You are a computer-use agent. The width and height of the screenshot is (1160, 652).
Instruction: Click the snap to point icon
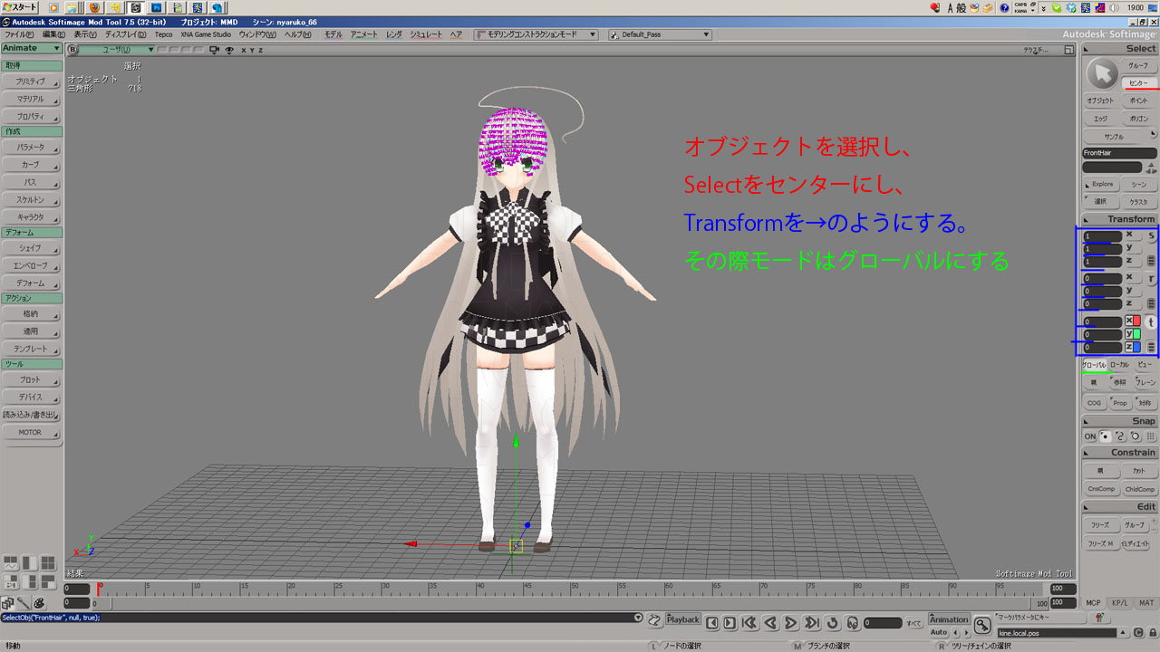1105,436
